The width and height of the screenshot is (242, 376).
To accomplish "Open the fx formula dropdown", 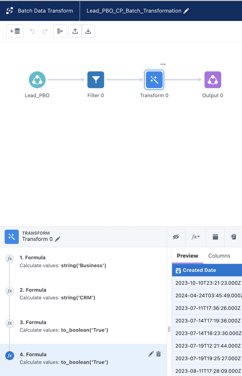I will 196,237.
